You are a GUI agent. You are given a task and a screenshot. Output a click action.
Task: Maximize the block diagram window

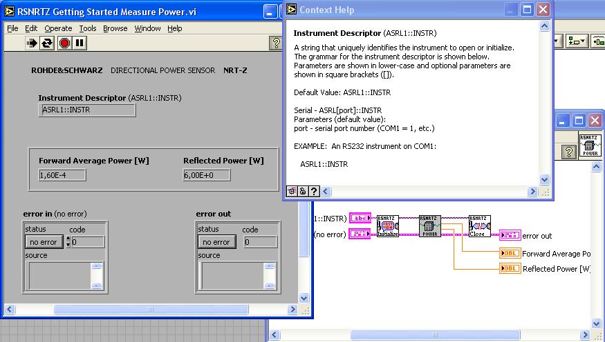point(579,121)
